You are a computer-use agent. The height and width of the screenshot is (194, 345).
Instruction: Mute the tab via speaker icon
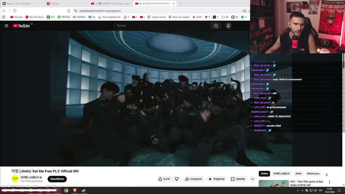coord(140,4)
